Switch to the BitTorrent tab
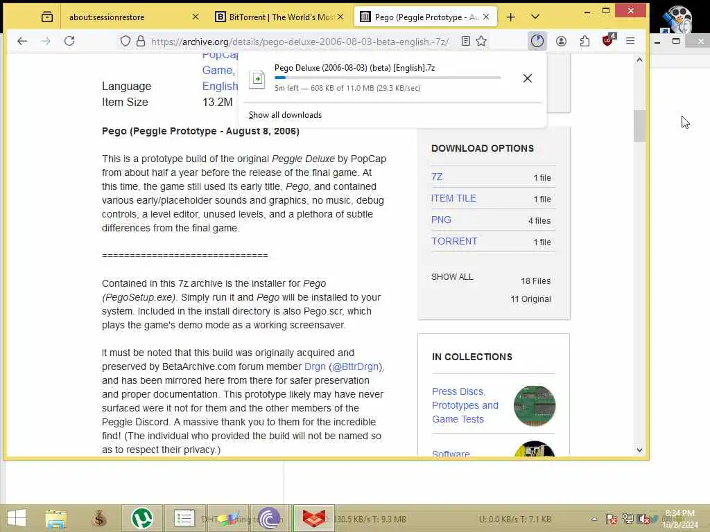This screenshot has height=532, width=710. (x=274, y=17)
